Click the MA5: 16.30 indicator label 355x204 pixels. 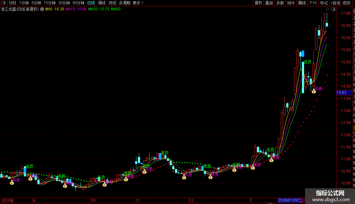[x=55, y=9]
